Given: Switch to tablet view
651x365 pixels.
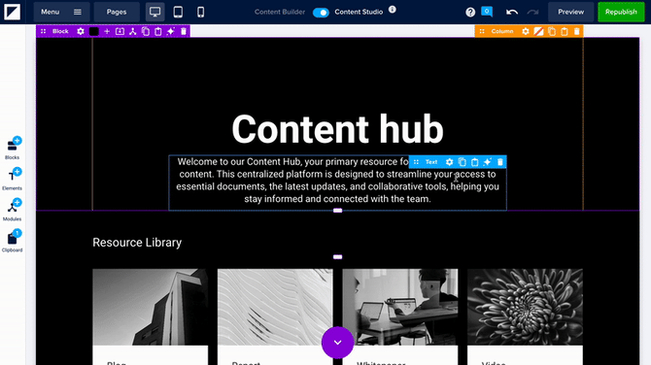Looking at the screenshot, I should click(x=178, y=12).
